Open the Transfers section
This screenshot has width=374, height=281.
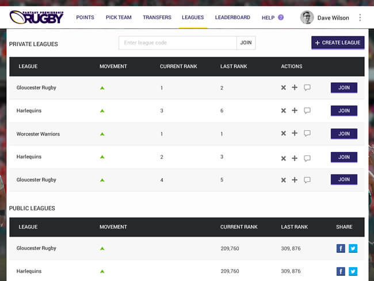coord(157,17)
